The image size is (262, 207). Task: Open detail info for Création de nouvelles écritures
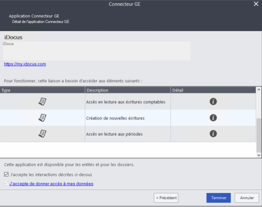tap(213, 118)
